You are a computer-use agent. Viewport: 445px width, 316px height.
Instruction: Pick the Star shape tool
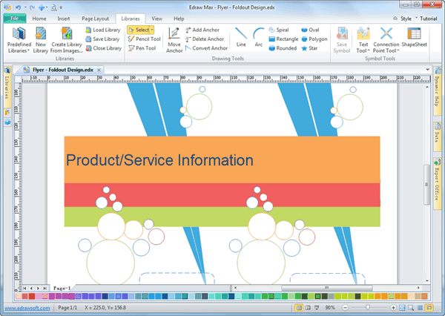[314, 48]
